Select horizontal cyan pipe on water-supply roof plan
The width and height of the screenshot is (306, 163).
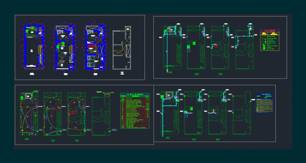(244, 36)
